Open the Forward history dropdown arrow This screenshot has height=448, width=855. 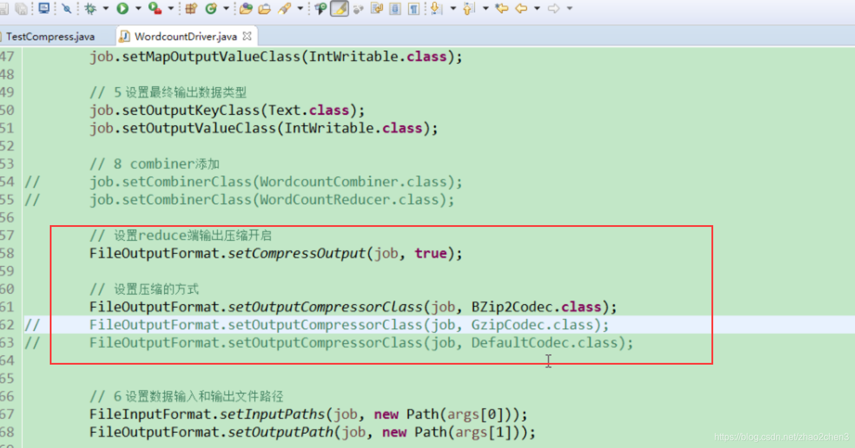(570, 9)
